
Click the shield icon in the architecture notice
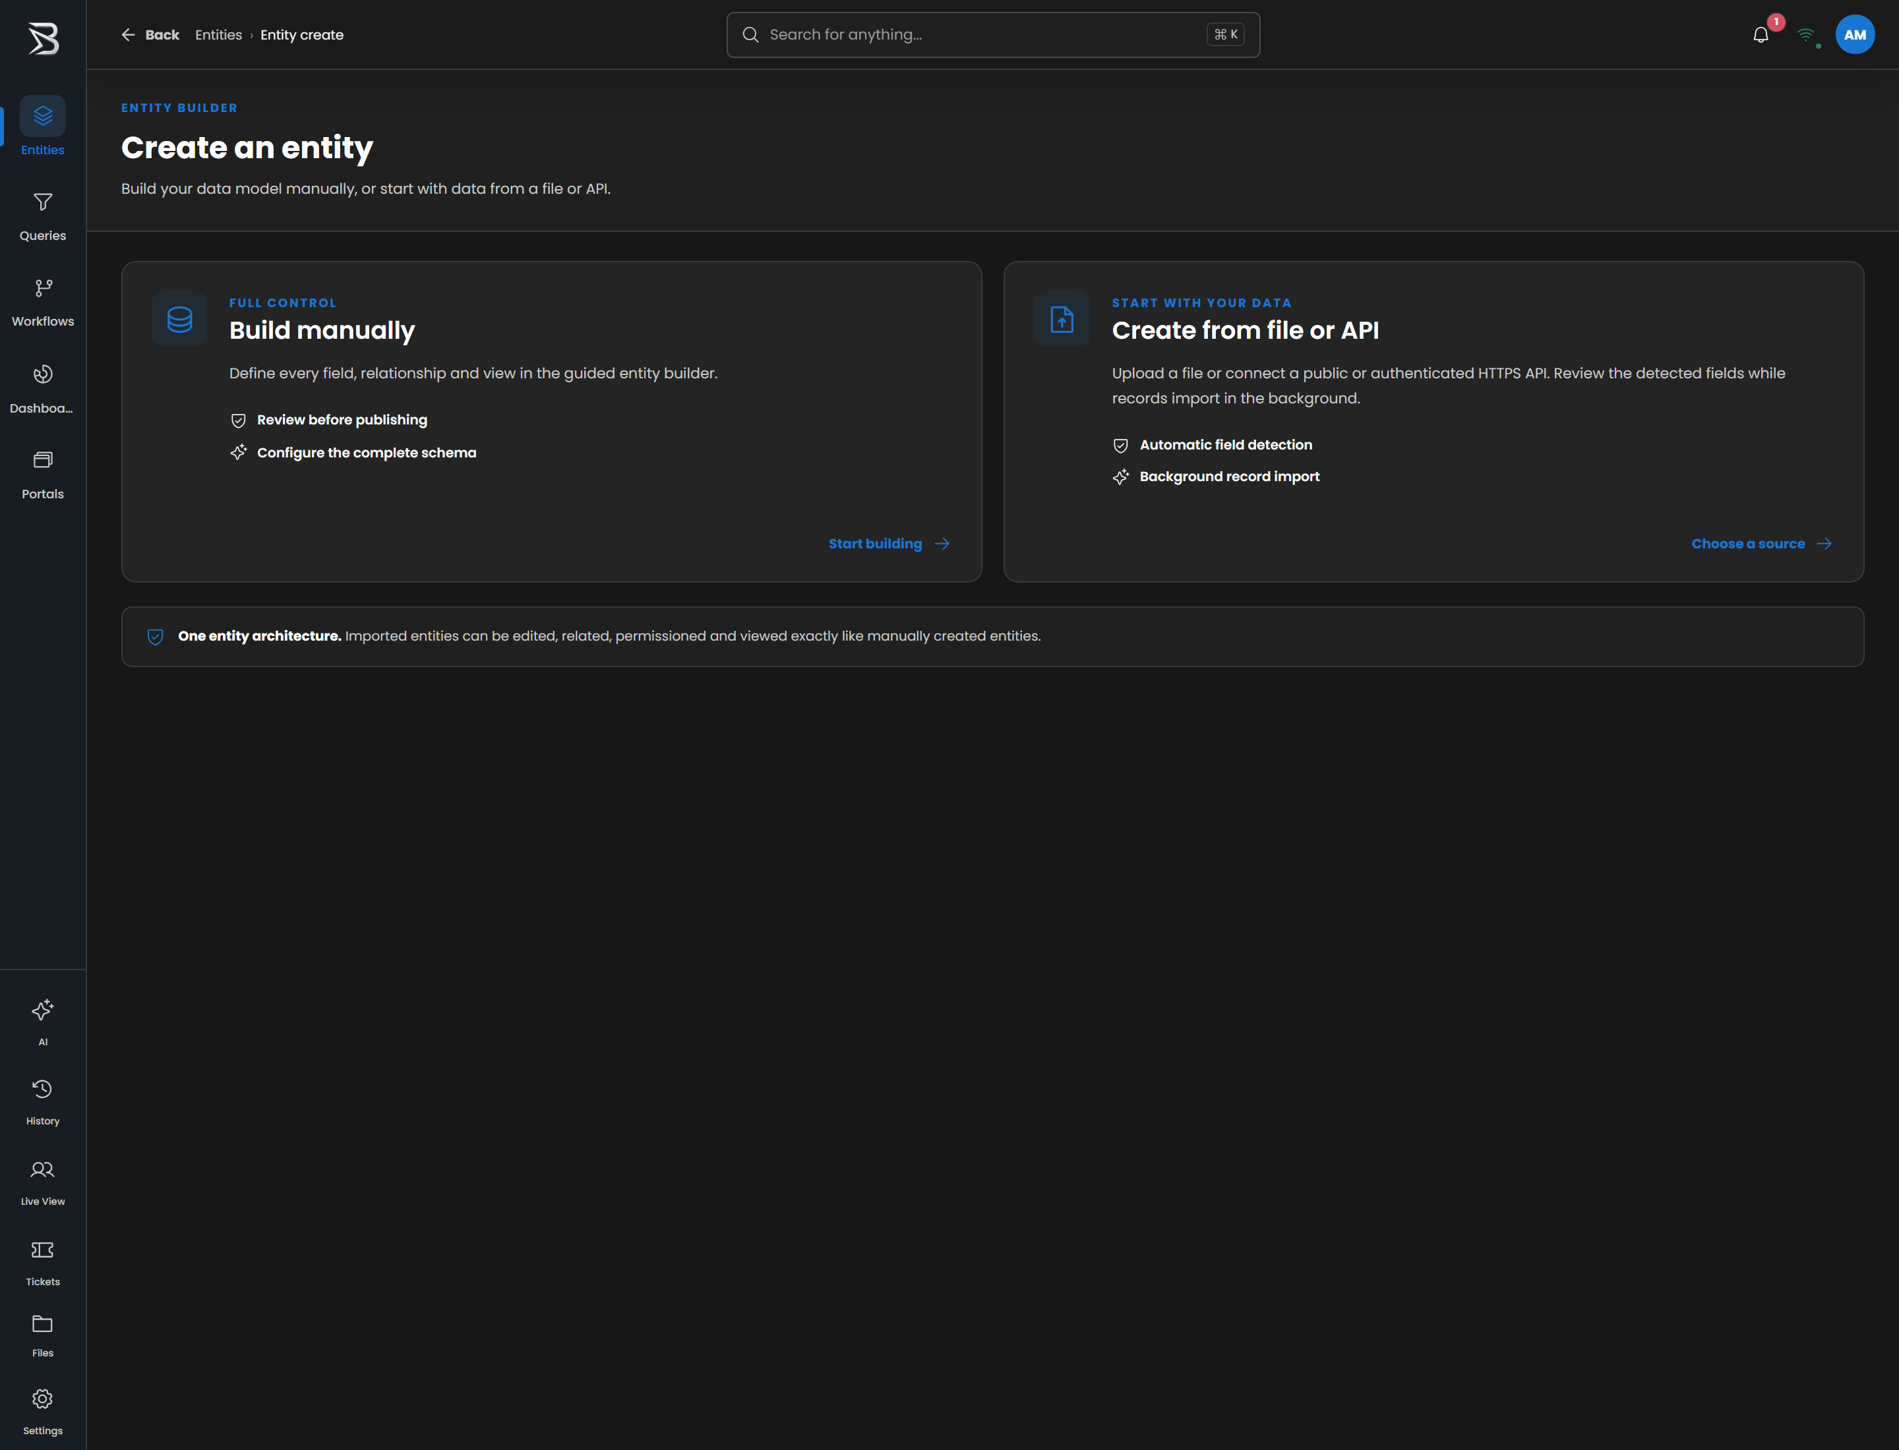(156, 637)
